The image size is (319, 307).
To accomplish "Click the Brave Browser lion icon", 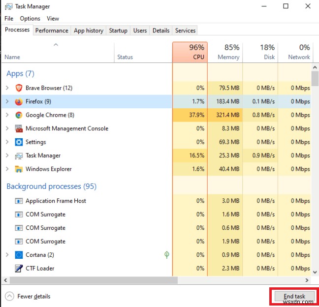I will [x=19, y=88].
